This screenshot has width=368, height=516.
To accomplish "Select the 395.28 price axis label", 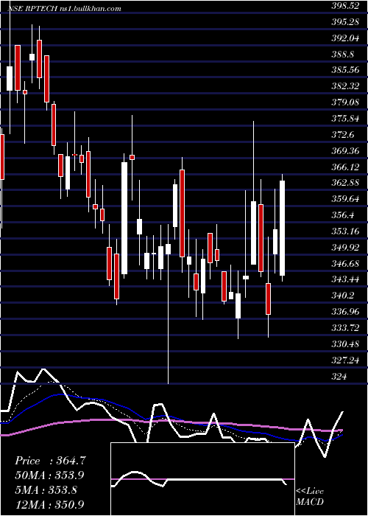I will (x=345, y=22).
